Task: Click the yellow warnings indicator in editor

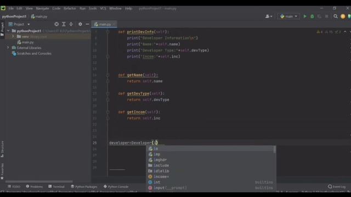Action: pos(320,32)
